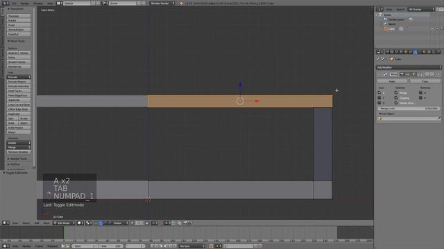The image size is (444, 249).
Task: Select the World item in outliner
Action: coord(392,24)
